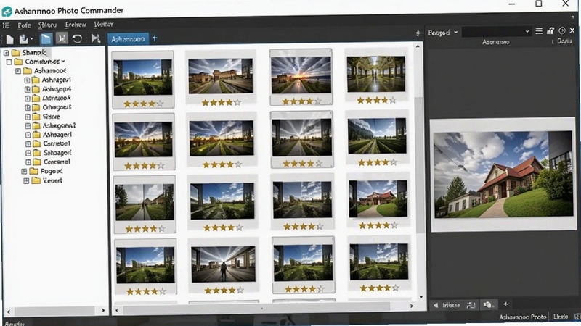Select the columned corridor thumbnail
581x326 pixels.
click(x=375, y=74)
